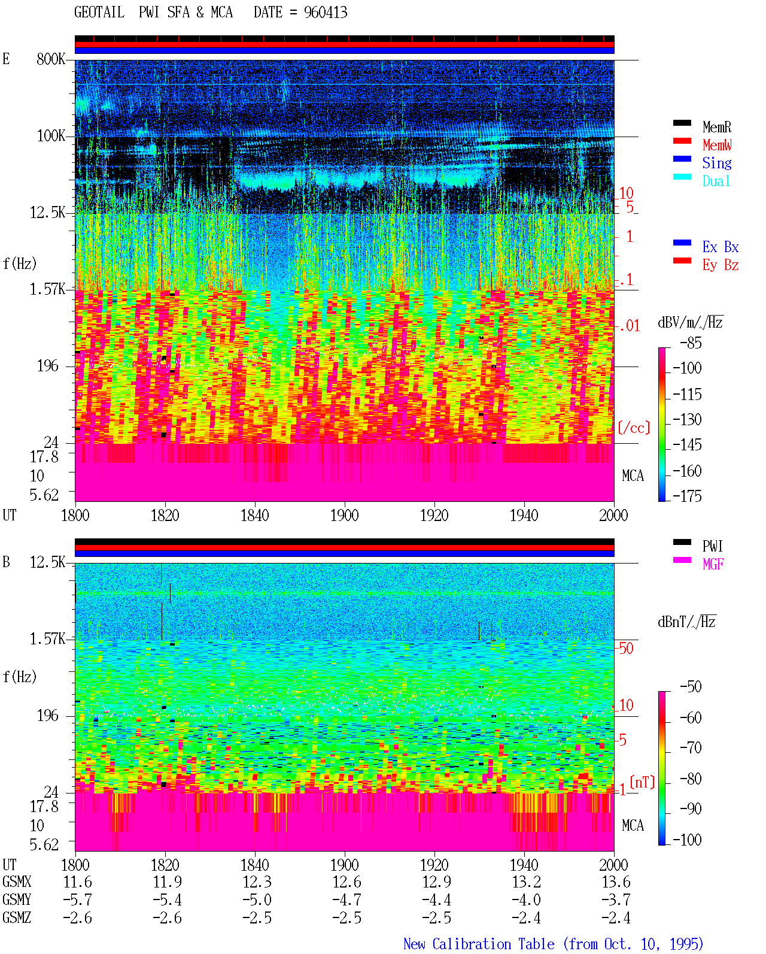The image size is (766, 954).
Task: Click the "New Calibration Table" footer note
Action: [554, 944]
